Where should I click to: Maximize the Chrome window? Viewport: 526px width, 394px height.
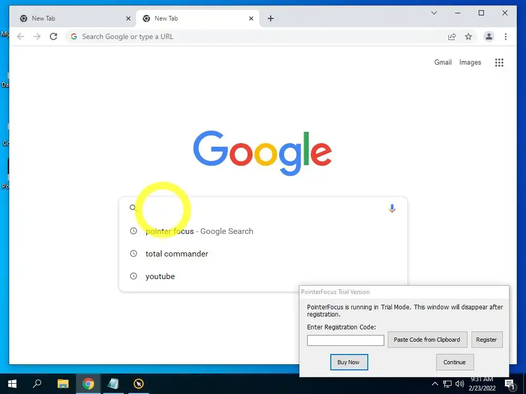tap(481, 13)
